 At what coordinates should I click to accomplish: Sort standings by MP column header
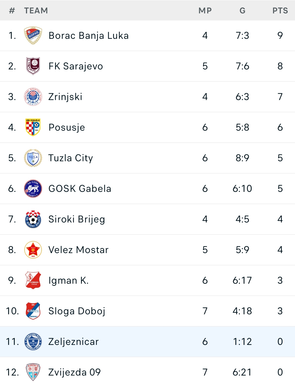[205, 11]
